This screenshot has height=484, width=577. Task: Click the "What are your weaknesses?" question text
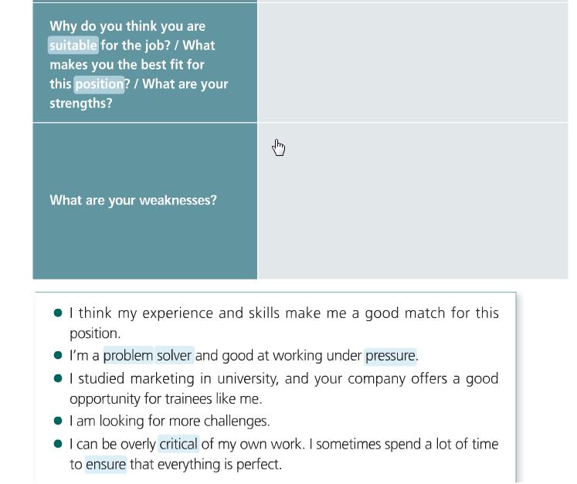(133, 201)
